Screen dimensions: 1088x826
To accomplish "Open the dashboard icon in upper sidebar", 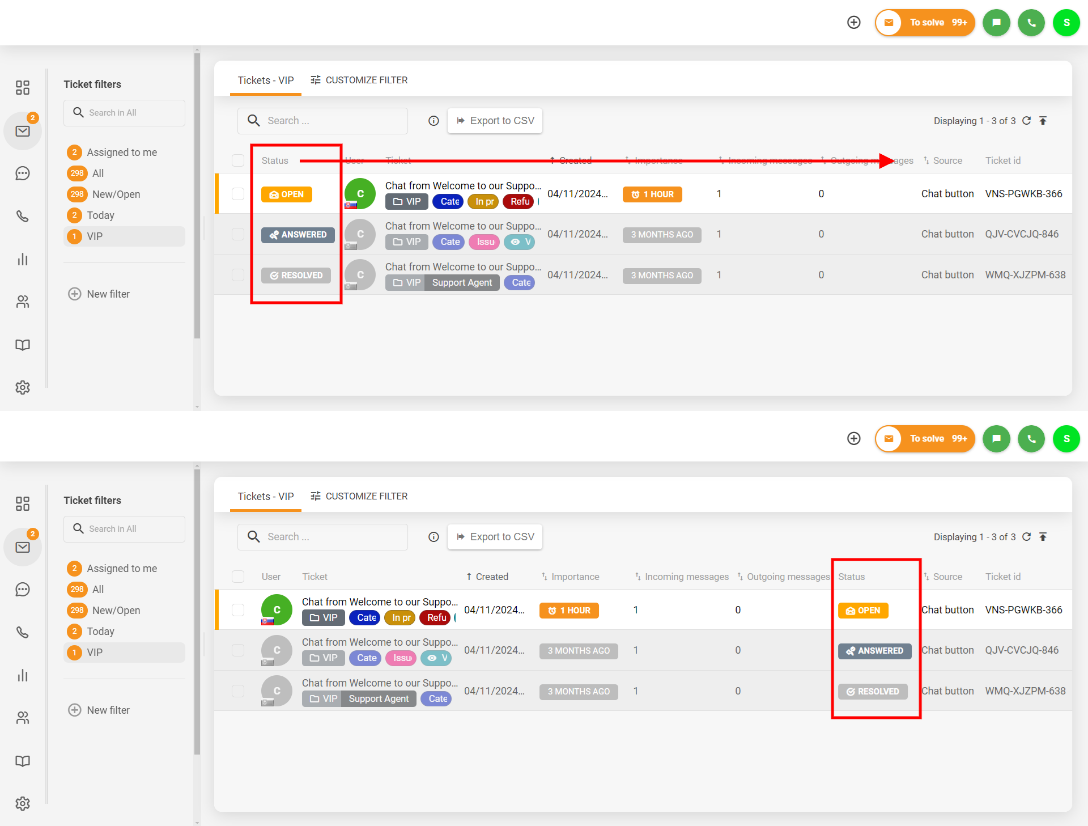I will pos(23,87).
